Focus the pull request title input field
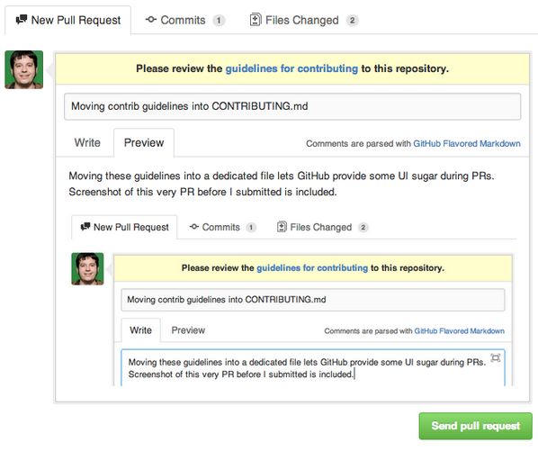 coord(292,106)
